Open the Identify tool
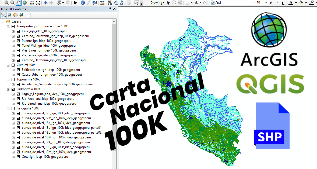 (x=83, y=3)
